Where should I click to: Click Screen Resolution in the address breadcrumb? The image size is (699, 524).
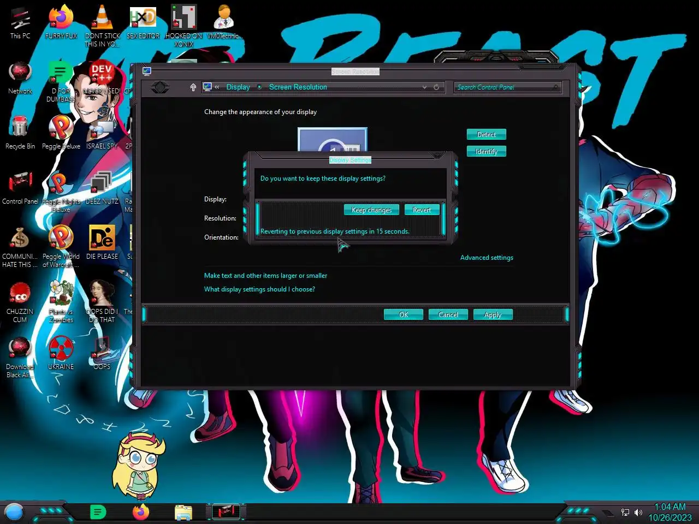coord(298,87)
